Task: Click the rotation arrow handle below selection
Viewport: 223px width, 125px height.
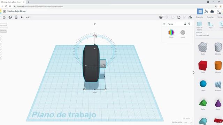Action: pos(95,92)
